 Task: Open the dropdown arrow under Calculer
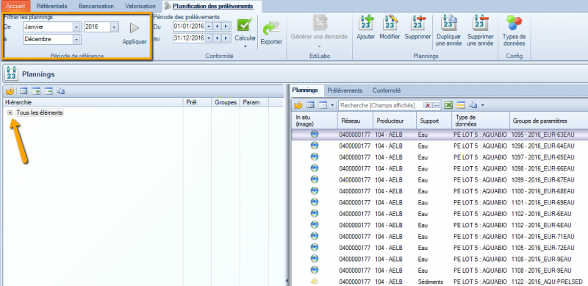click(x=245, y=46)
